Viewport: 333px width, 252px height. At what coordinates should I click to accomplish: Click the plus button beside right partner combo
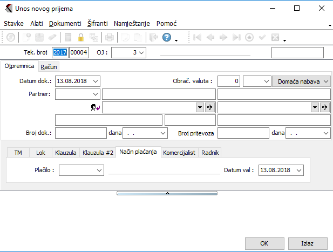[x=325, y=107]
